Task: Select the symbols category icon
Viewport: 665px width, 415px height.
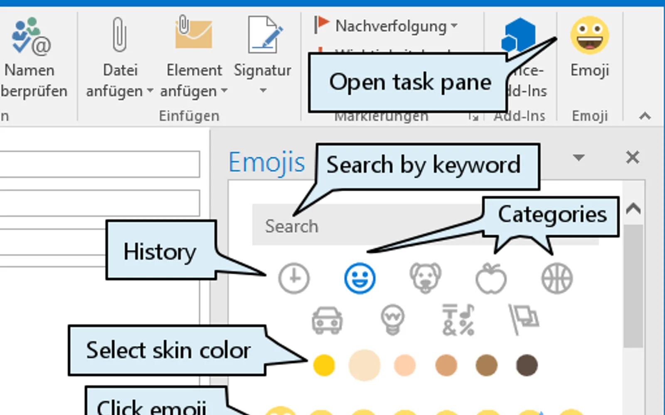Action: (458, 320)
